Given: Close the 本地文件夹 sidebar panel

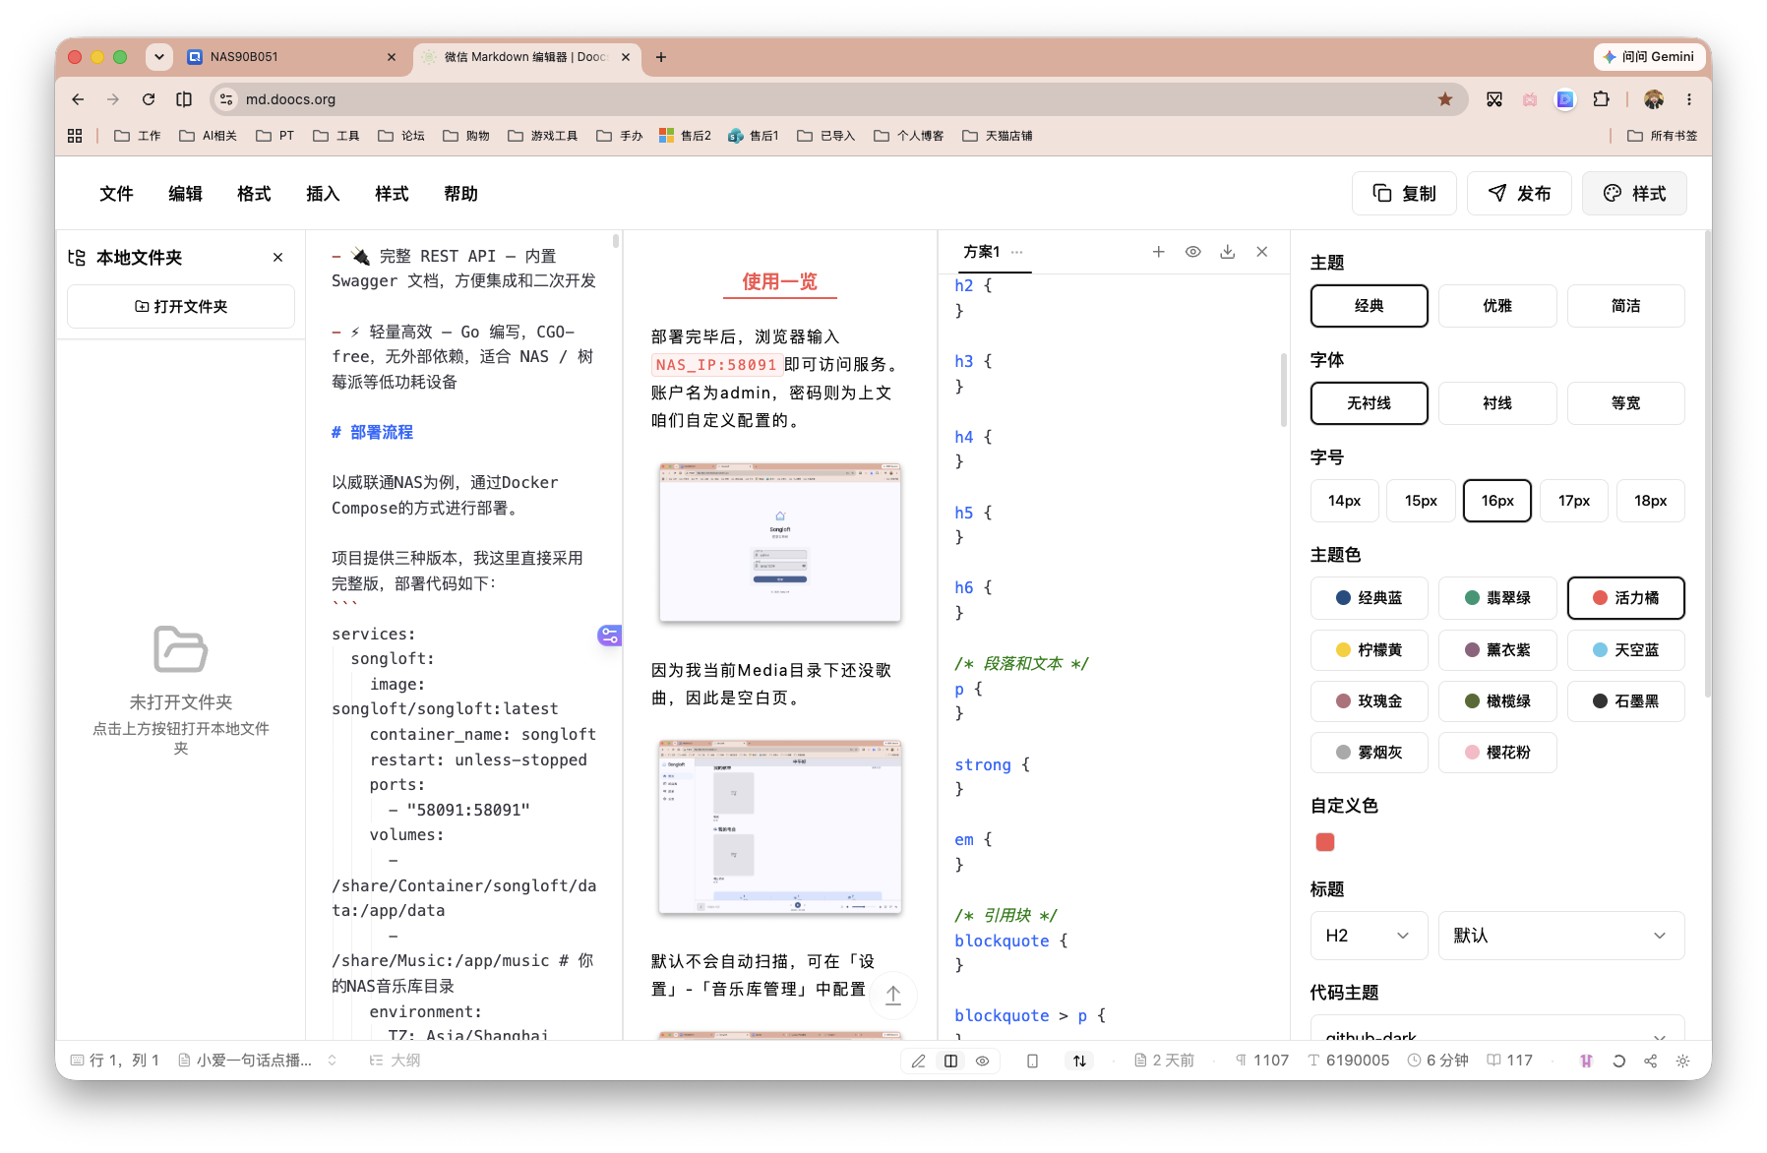Looking at the screenshot, I should [278, 258].
